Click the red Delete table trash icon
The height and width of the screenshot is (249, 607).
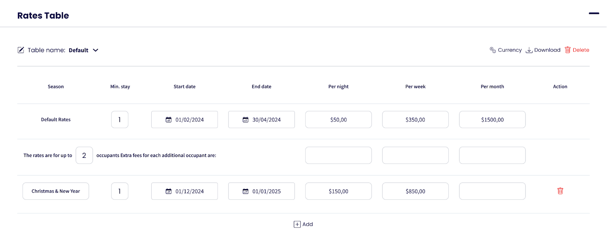pos(568,50)
